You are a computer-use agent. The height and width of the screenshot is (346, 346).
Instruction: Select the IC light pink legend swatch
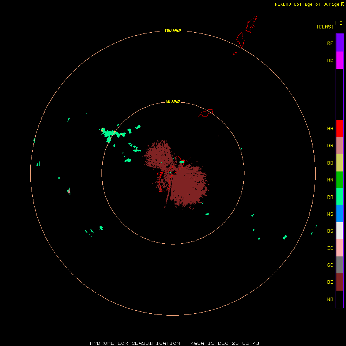[339, 248]
